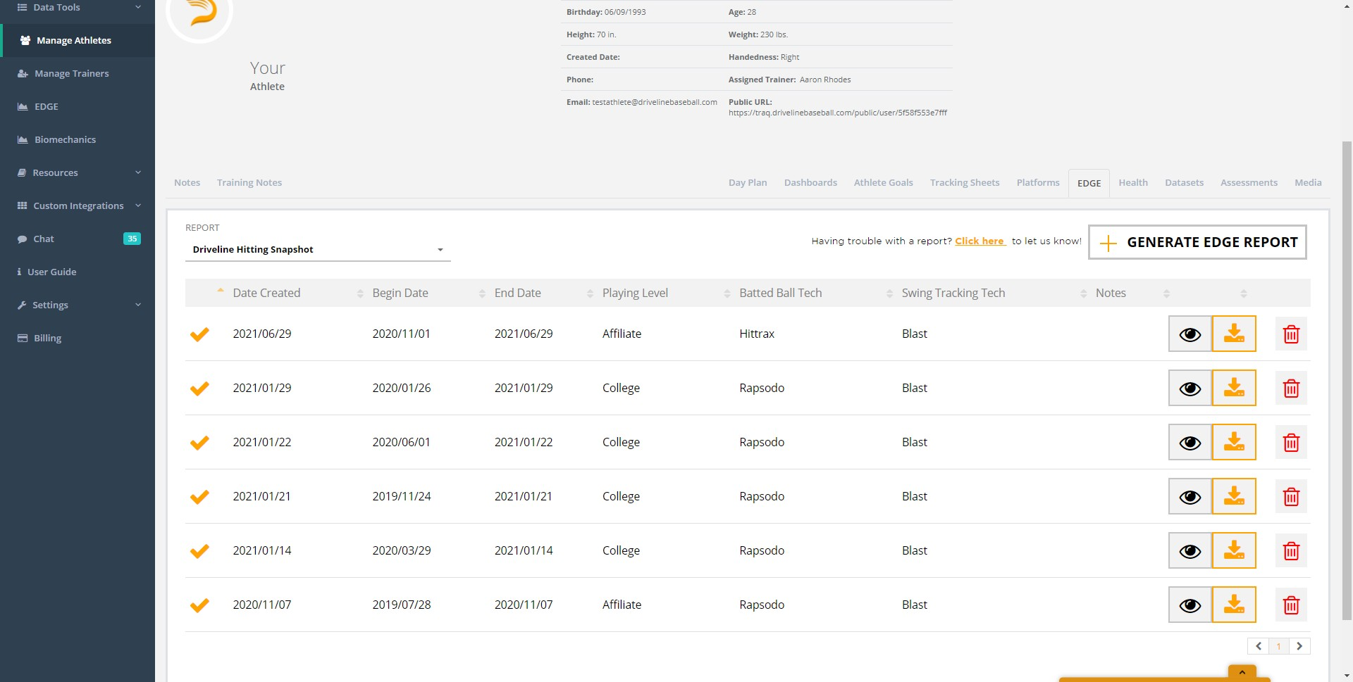Viewport: 1353px width, 682px height.
Task: View the 2021/01/29 report with eye icon
Action: point(1190,388)
